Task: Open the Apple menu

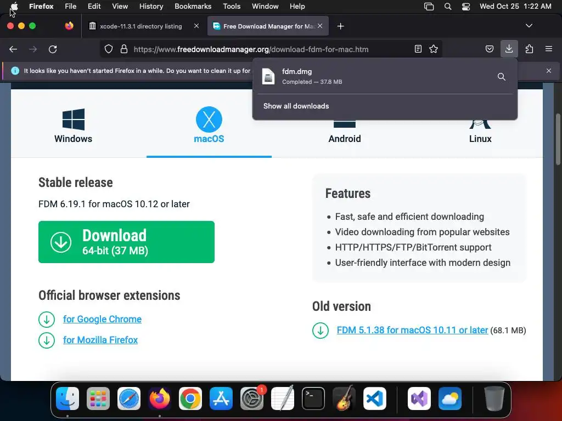Action: [x=14, y=6]
